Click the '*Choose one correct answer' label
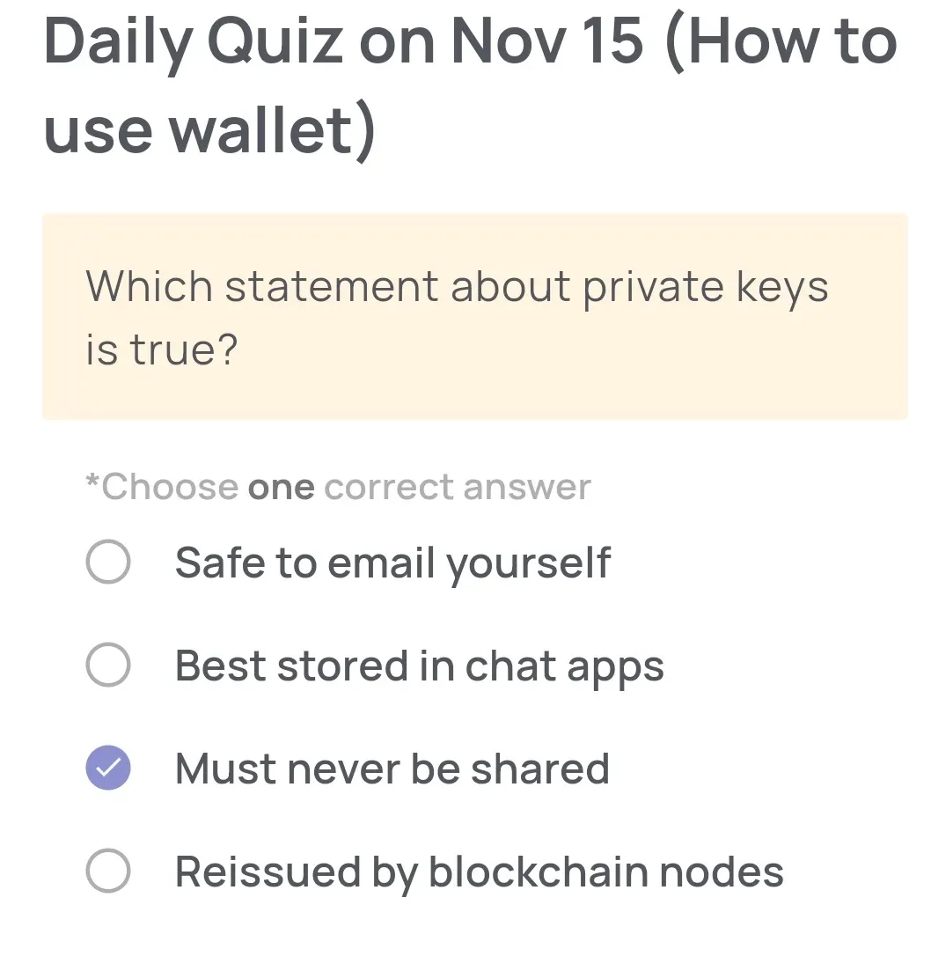931x971 pixels. 338,486
